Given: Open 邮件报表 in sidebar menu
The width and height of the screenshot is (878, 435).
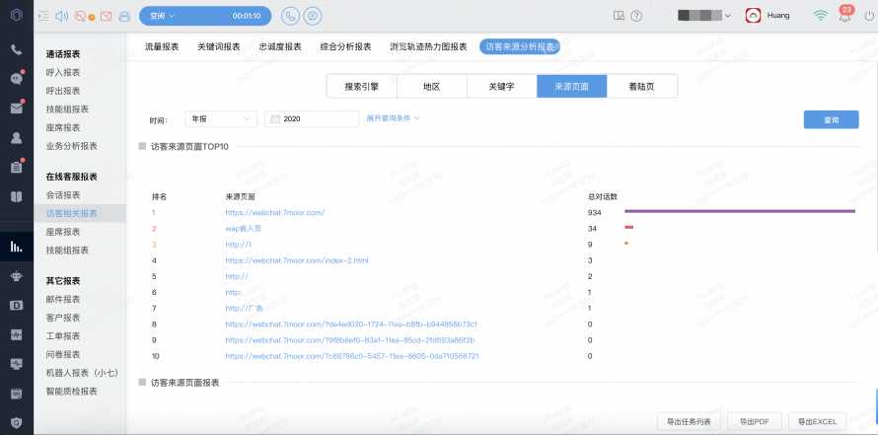Looking at the screenshot, I should click(63, 299).
